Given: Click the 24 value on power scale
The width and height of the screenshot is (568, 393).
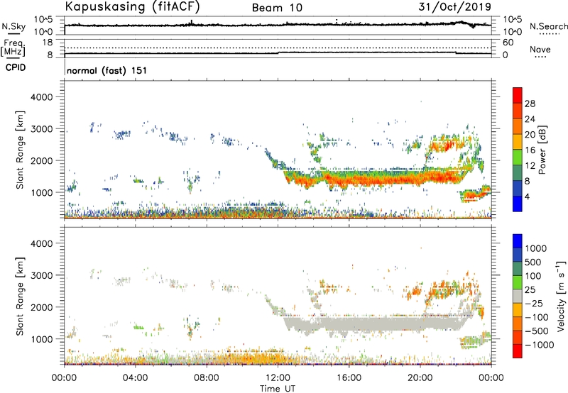Looking at the screenshot, I should tap(530, 119).
